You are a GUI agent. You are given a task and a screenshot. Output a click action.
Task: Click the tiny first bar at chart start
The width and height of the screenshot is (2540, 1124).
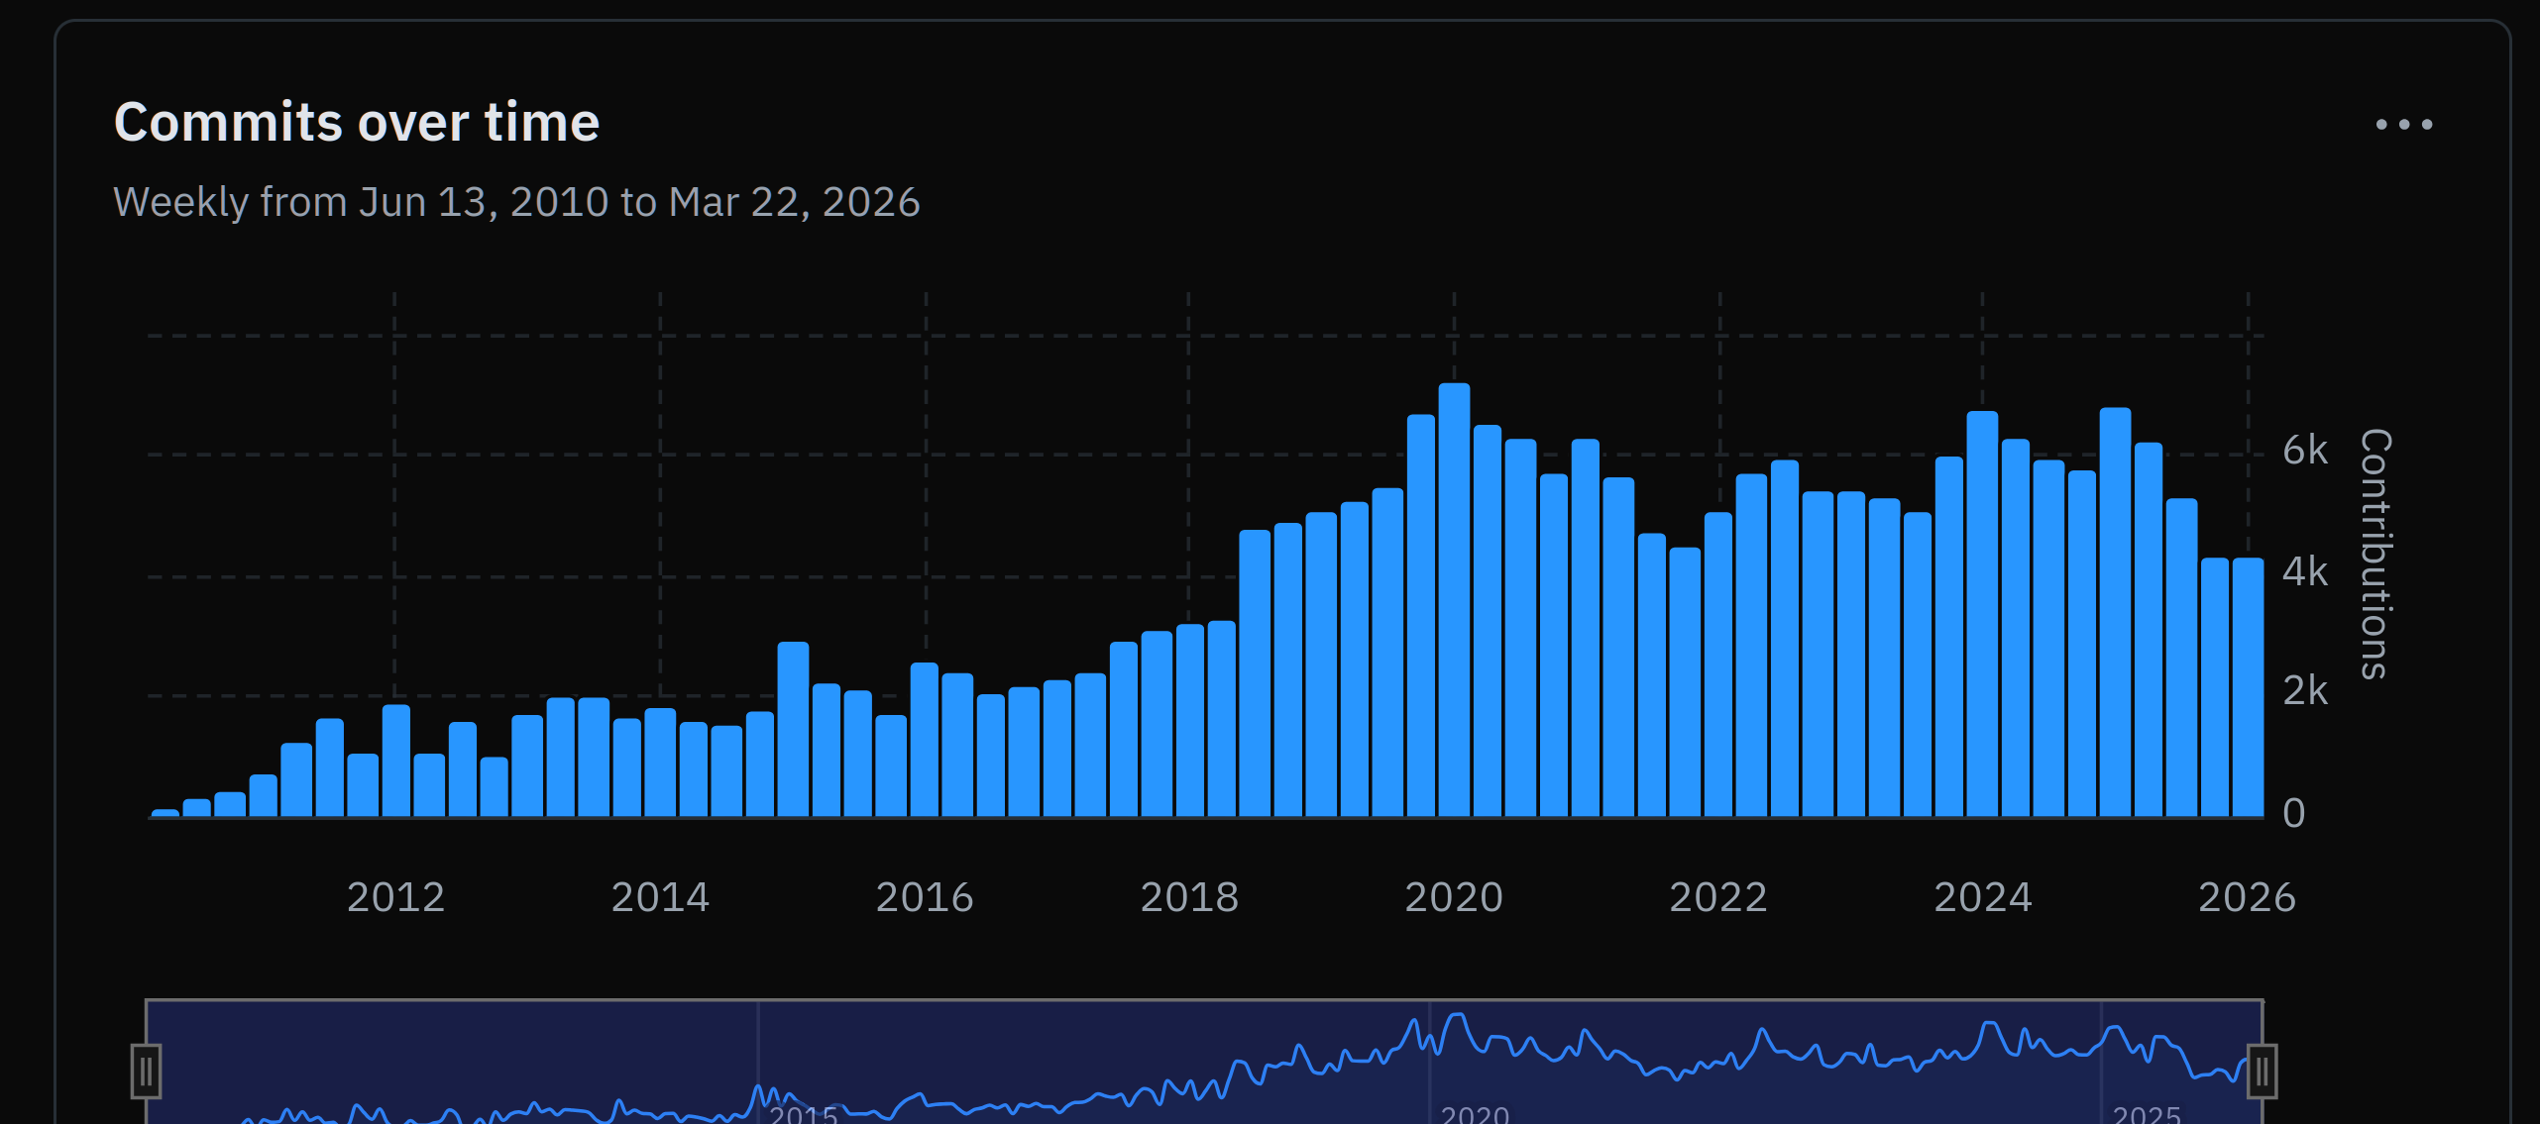coord(166,813)
